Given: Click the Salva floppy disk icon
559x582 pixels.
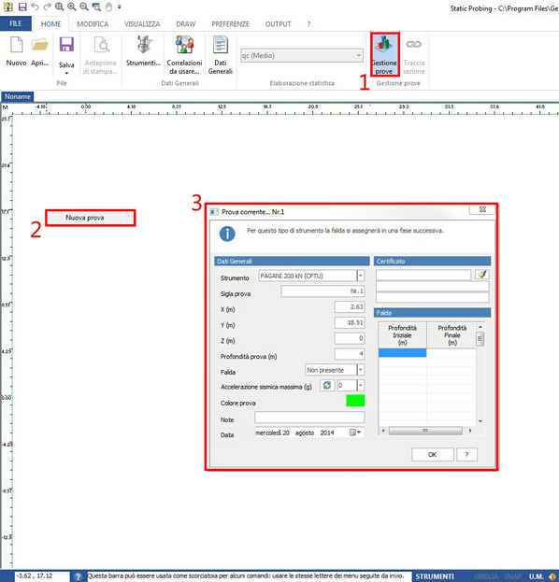Looking at the screenshot, I should (x=66, y=45).
